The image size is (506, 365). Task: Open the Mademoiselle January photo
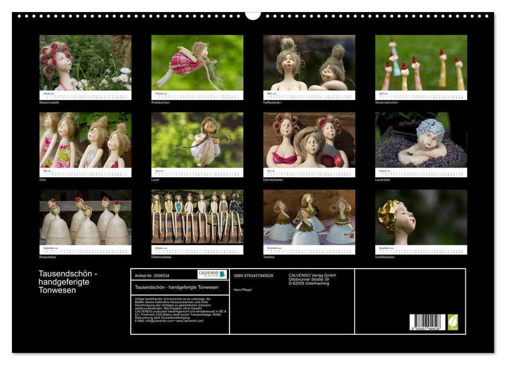click(85, 63)
